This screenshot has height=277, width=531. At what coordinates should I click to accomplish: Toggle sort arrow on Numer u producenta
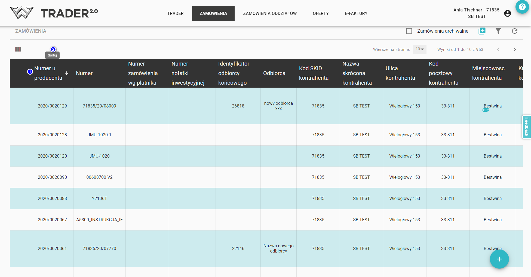pos(66,73)
